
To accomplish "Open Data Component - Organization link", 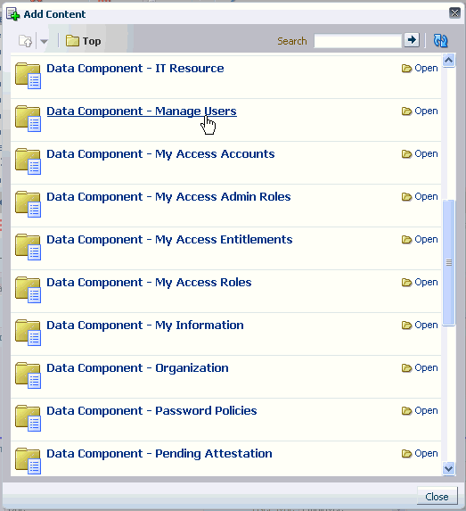I will [x=137, y=368].
